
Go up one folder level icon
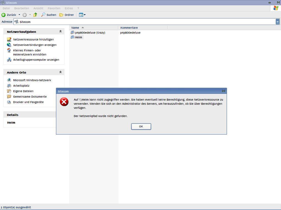tap(35, 15)
